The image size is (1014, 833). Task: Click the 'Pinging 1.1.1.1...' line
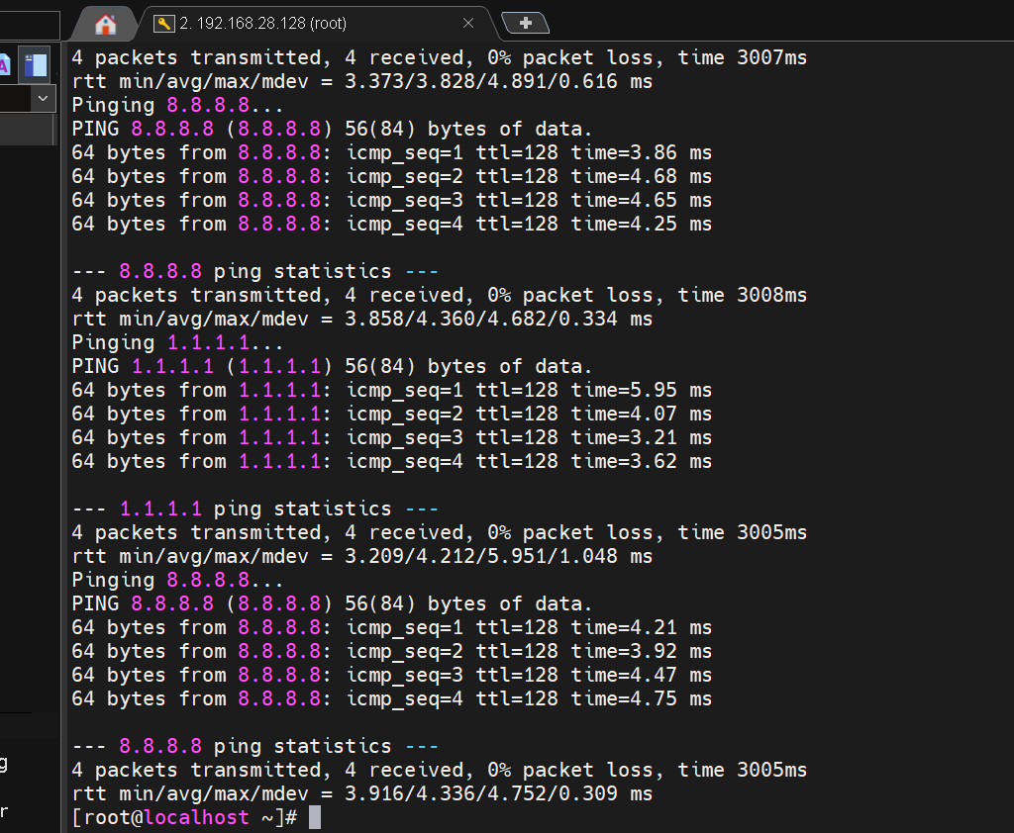[x=178, y=342]
